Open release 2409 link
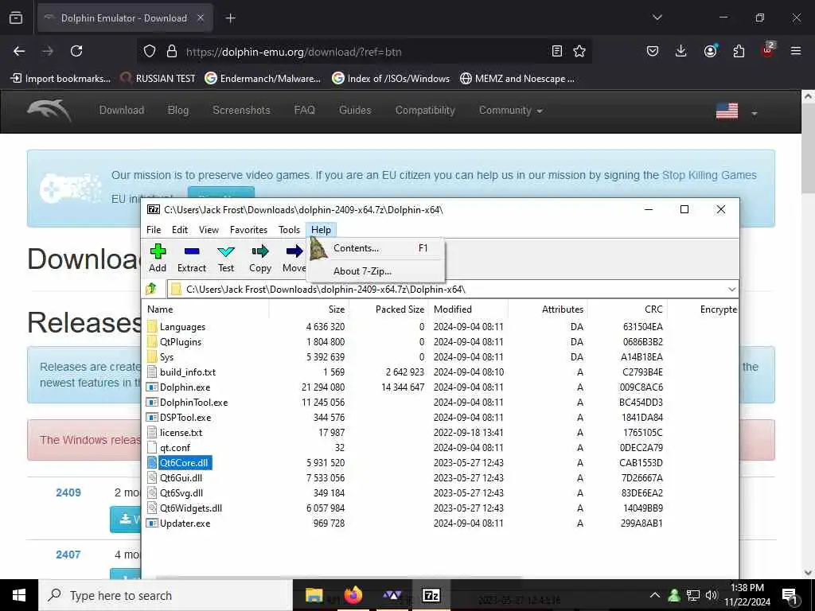The height and width of the screenshot is (611, 815). coord(68,492)
